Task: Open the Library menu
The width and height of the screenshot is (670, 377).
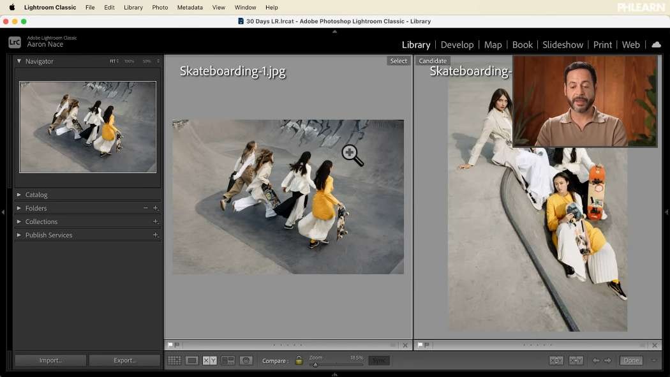Action: (x=133, y=7)
